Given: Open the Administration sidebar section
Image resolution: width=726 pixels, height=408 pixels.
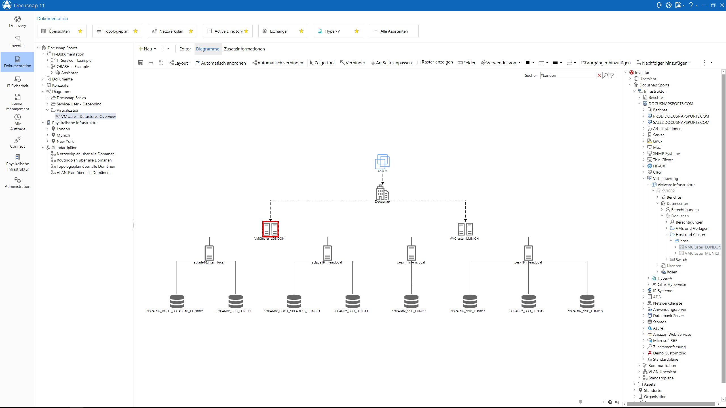Looking at the screenshot, I should coord(18,183).
